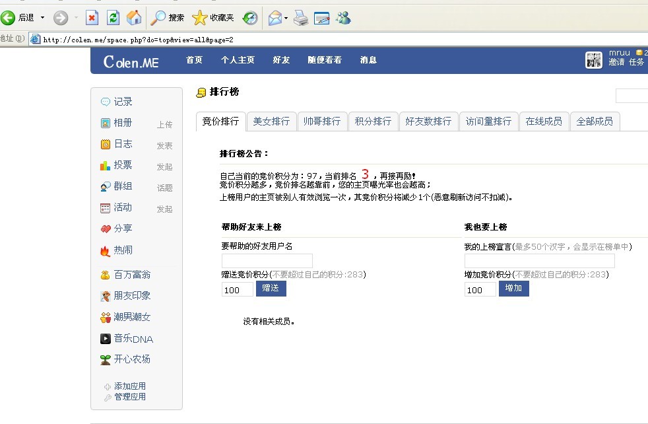The image size is (648, 424).
Task: Click 发起 next to 投票
Action: point(164,166)
